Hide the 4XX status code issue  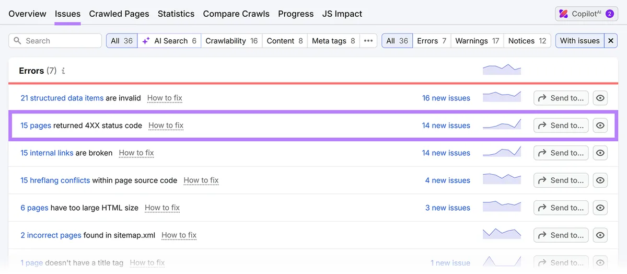[x=600, y=125]
